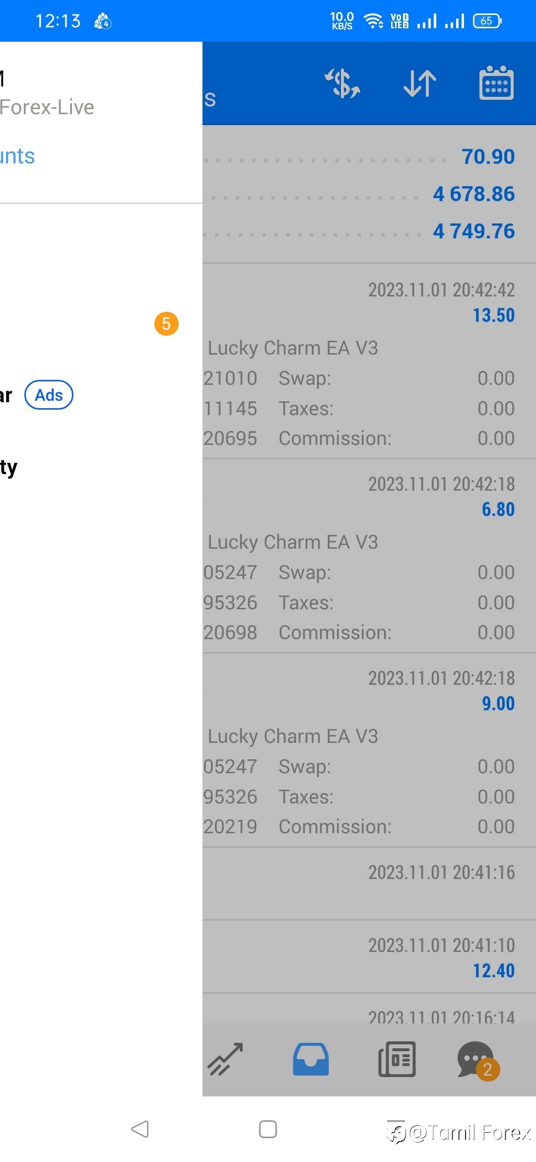Select the Forex-Live account header
Viewport: 536px width, 1162px height.
tap(47, 107)
